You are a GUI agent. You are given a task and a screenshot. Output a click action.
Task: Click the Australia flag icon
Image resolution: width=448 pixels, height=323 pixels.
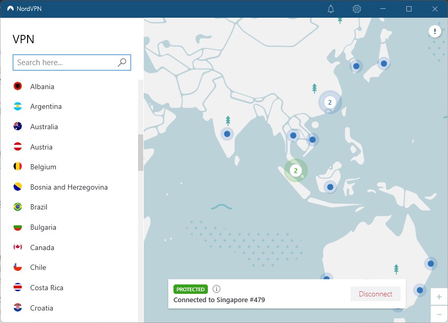click(x=18, y=127)
